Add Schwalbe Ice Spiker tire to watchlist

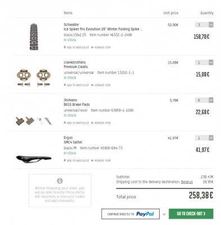click(76, 47)
